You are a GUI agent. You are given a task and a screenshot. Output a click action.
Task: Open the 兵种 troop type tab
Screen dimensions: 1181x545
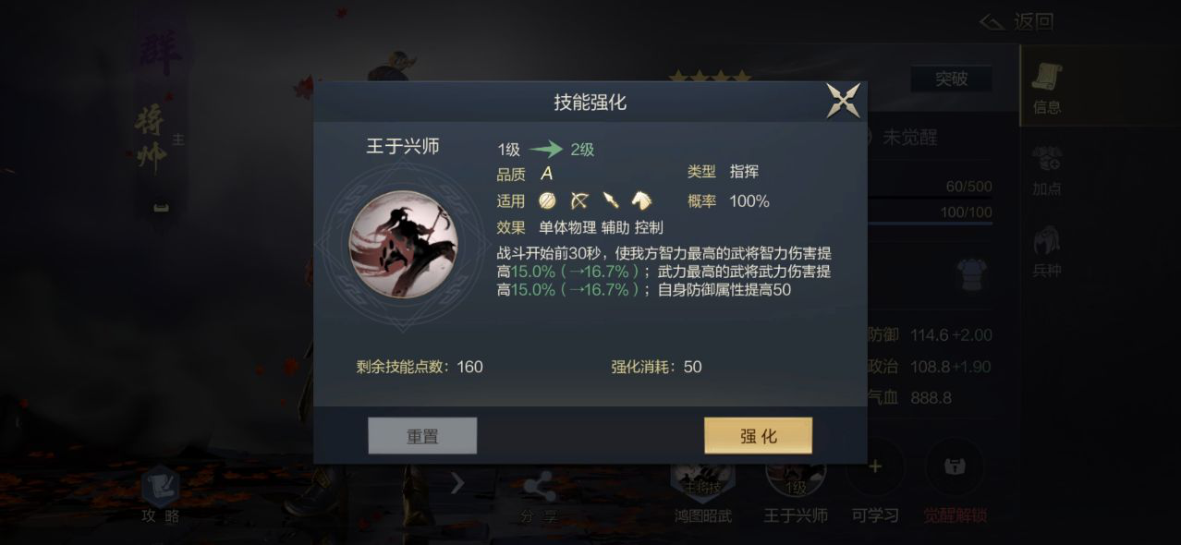click(1047, 251)
